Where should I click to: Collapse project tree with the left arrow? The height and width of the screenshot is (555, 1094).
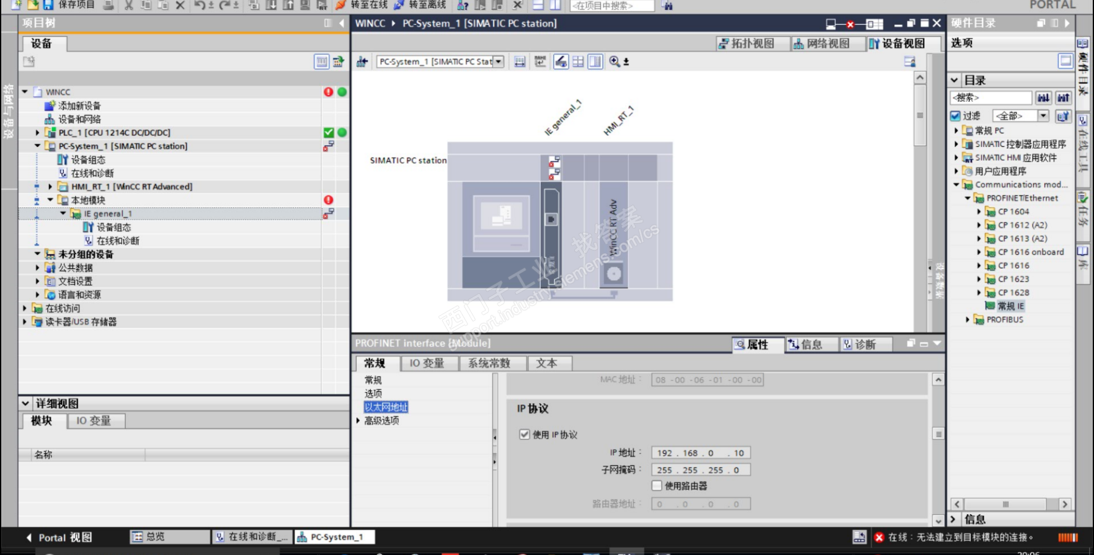[342, 23]
